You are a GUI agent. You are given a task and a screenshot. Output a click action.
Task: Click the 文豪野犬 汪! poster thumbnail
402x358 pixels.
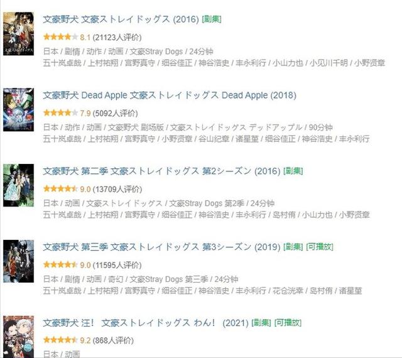(18, 337)
